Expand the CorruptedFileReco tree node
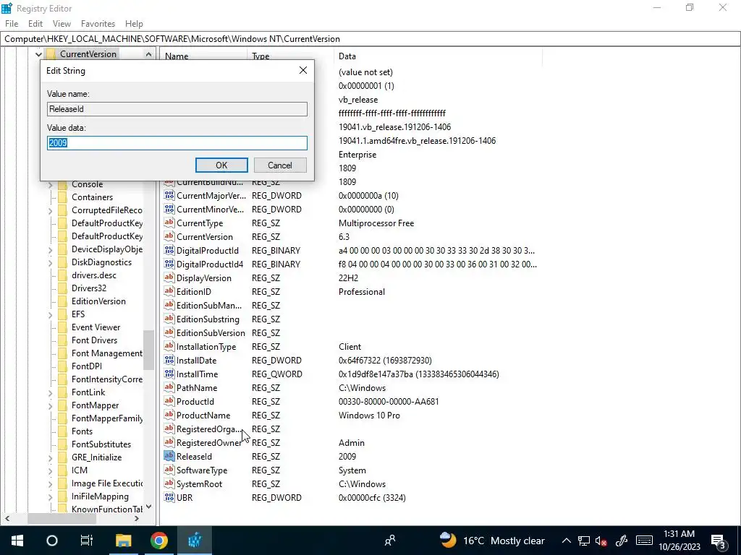741x555 pixels. click(x=51, y=210)
